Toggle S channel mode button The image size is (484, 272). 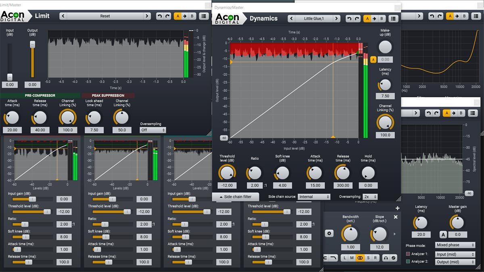[368, 257]
